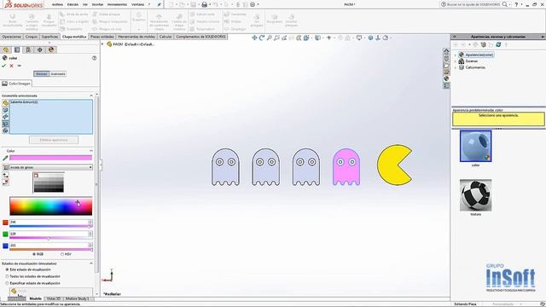
Task: Collapse the Color section
Action: (91, 151)
